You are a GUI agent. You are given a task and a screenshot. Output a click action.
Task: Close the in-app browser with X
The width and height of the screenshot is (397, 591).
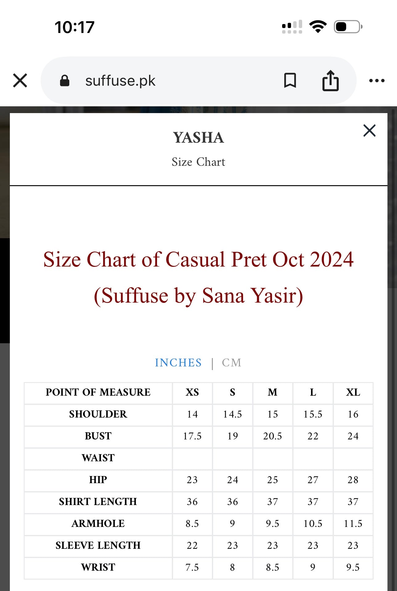pos(20,80)
